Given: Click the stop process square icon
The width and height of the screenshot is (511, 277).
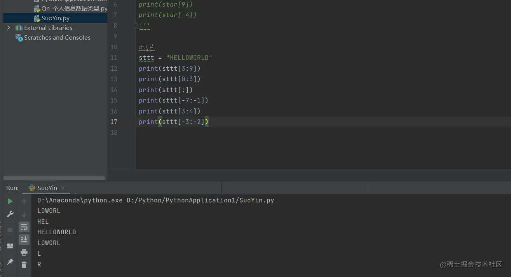Looking at the screenshot, I should (x=10, y=230).
